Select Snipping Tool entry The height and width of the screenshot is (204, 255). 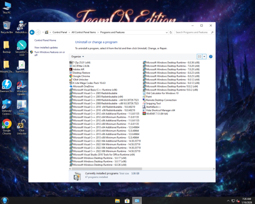(x=151, y=103)
